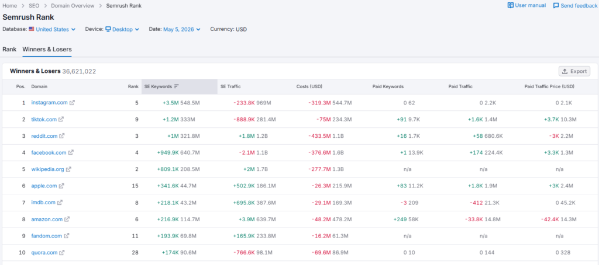
Task: Click tiktok.com SE Traffic value -888.9K
Action: coord(245,119)
